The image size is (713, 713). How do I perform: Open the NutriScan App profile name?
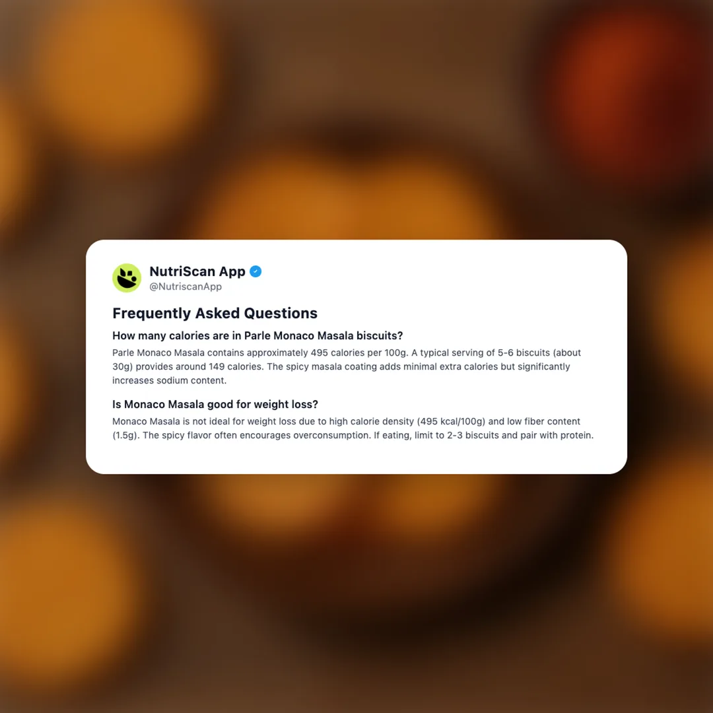(197, 271)
